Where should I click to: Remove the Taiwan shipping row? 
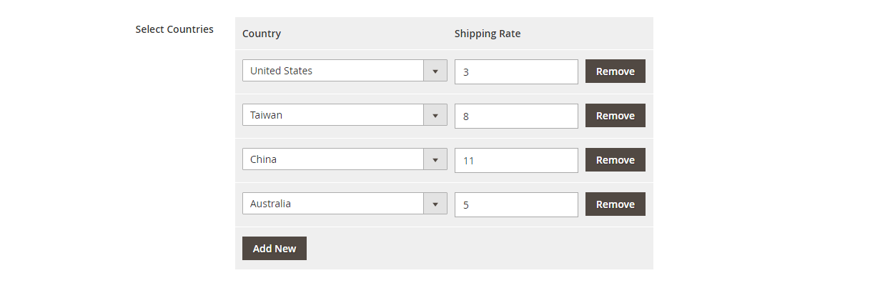coord(615,116)
